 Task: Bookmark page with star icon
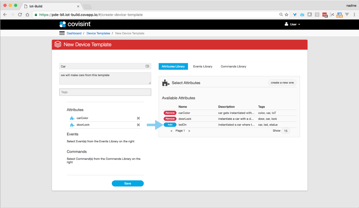tap(287, 14)
